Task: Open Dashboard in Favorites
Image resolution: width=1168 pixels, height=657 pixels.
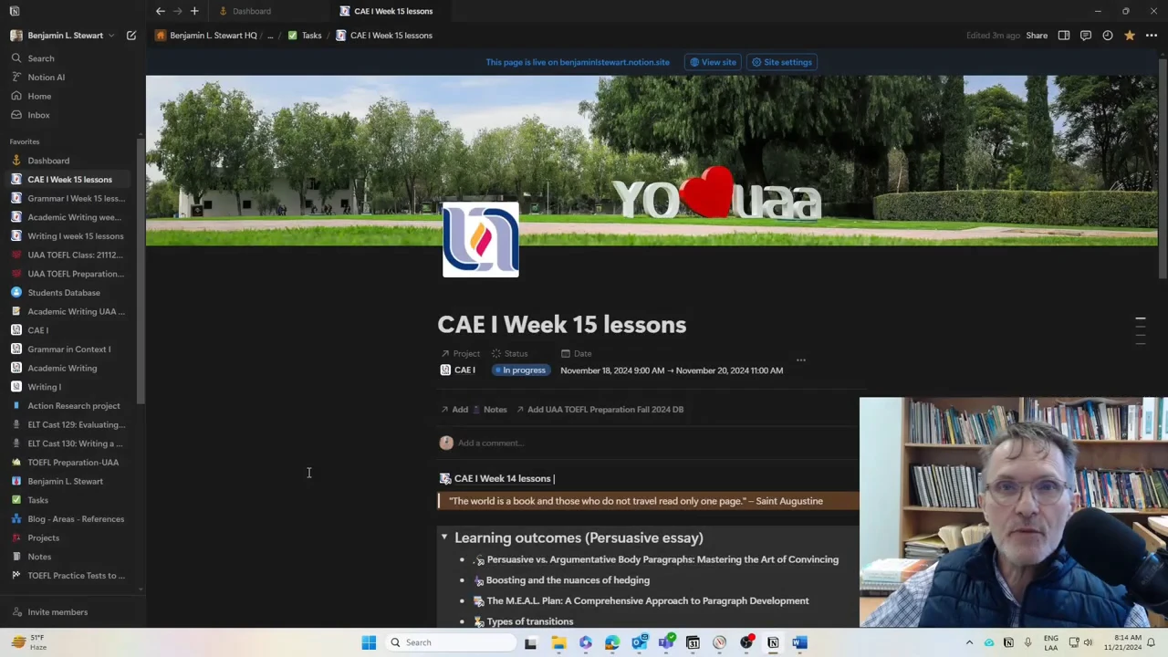Action: 48,161
